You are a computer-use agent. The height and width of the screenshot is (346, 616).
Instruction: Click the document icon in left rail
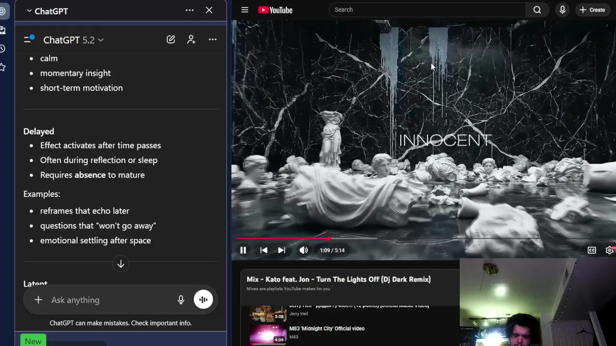tap(2, 30)
